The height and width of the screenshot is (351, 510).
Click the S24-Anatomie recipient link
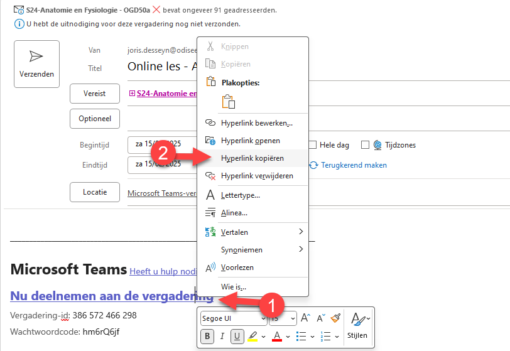166,94
